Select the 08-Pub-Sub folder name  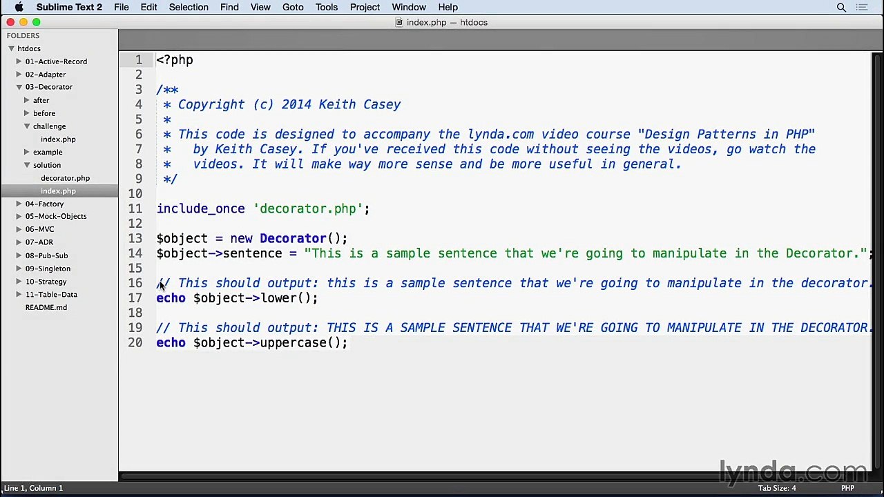(x=46, y=255)
